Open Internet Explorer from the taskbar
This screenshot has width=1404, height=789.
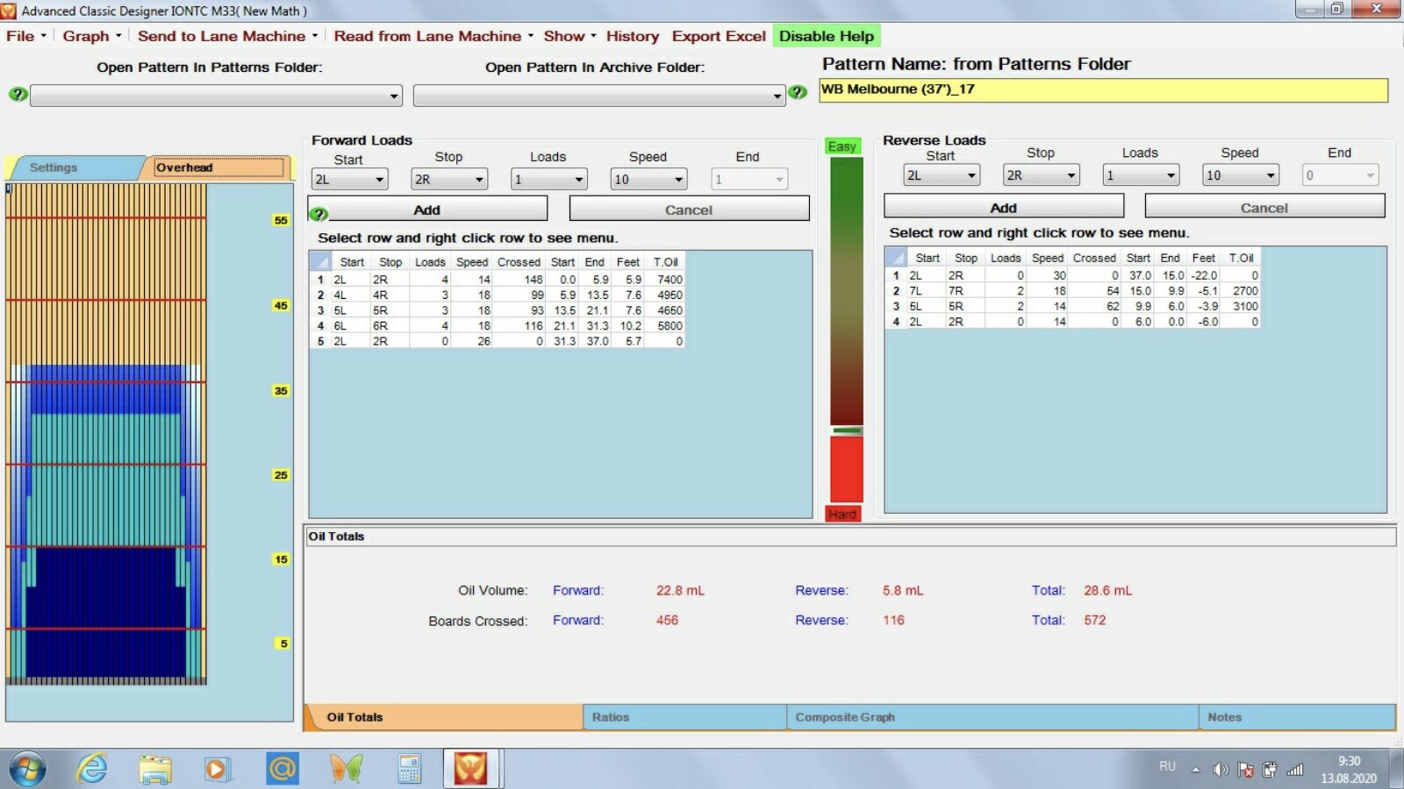click(92, 769)
